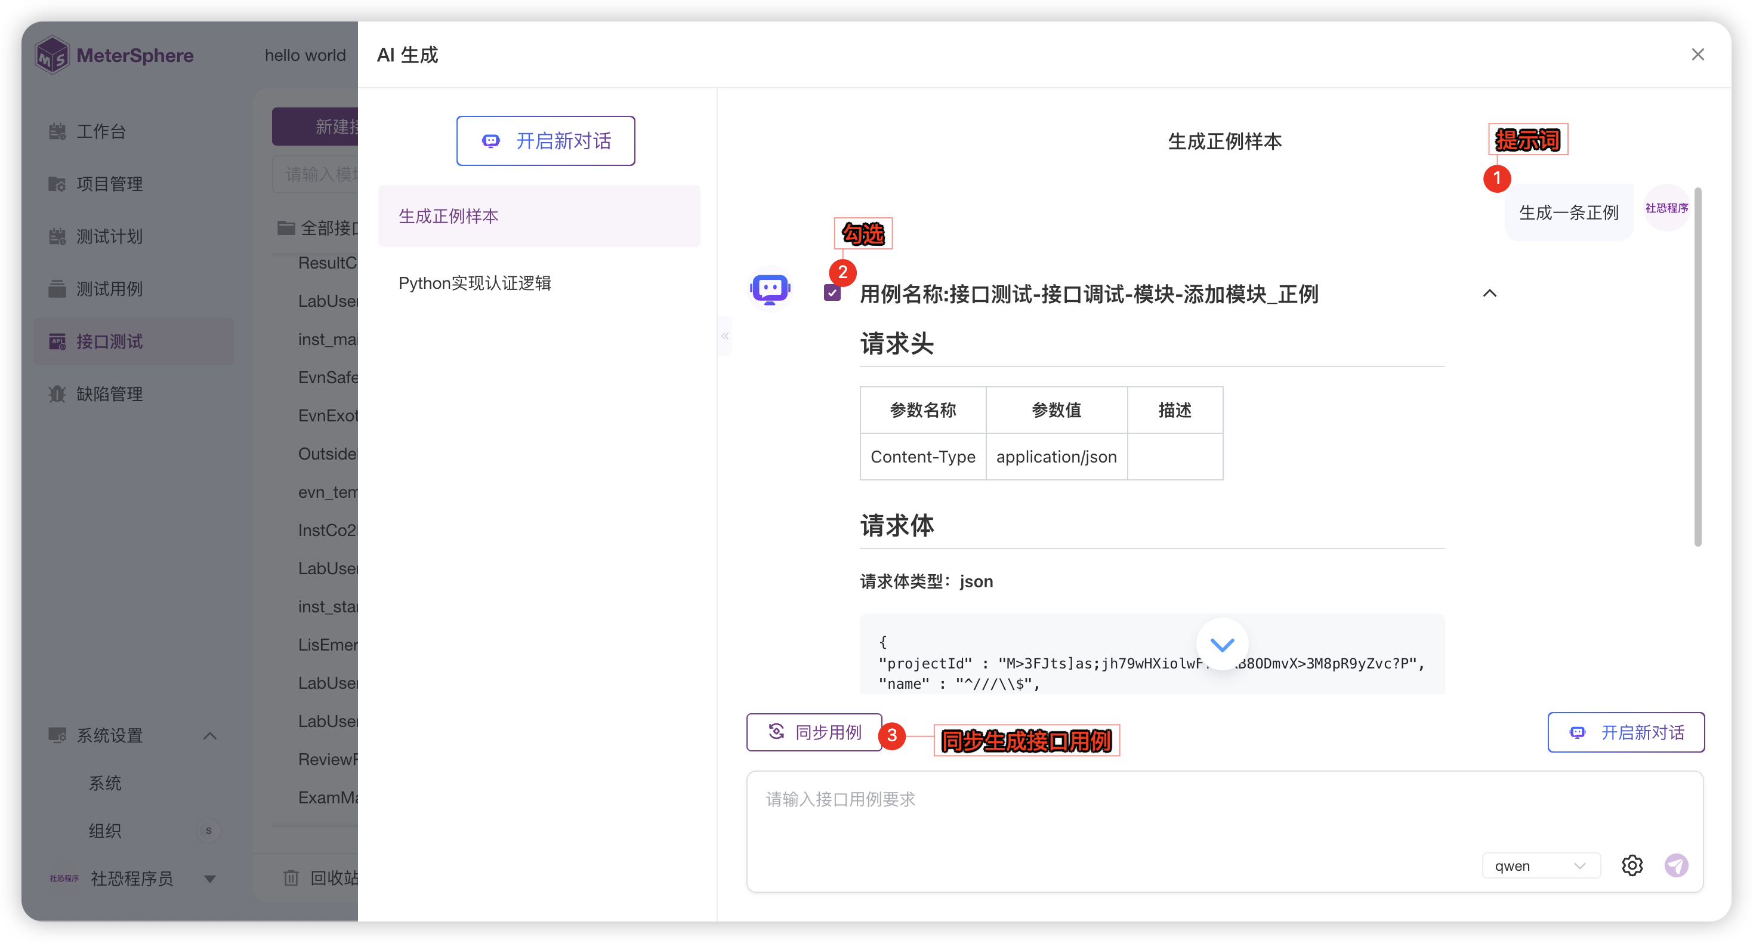Screen dimensions: 1753x943
Task: Click 开启新对话 button in left panel
Action: 546,141
